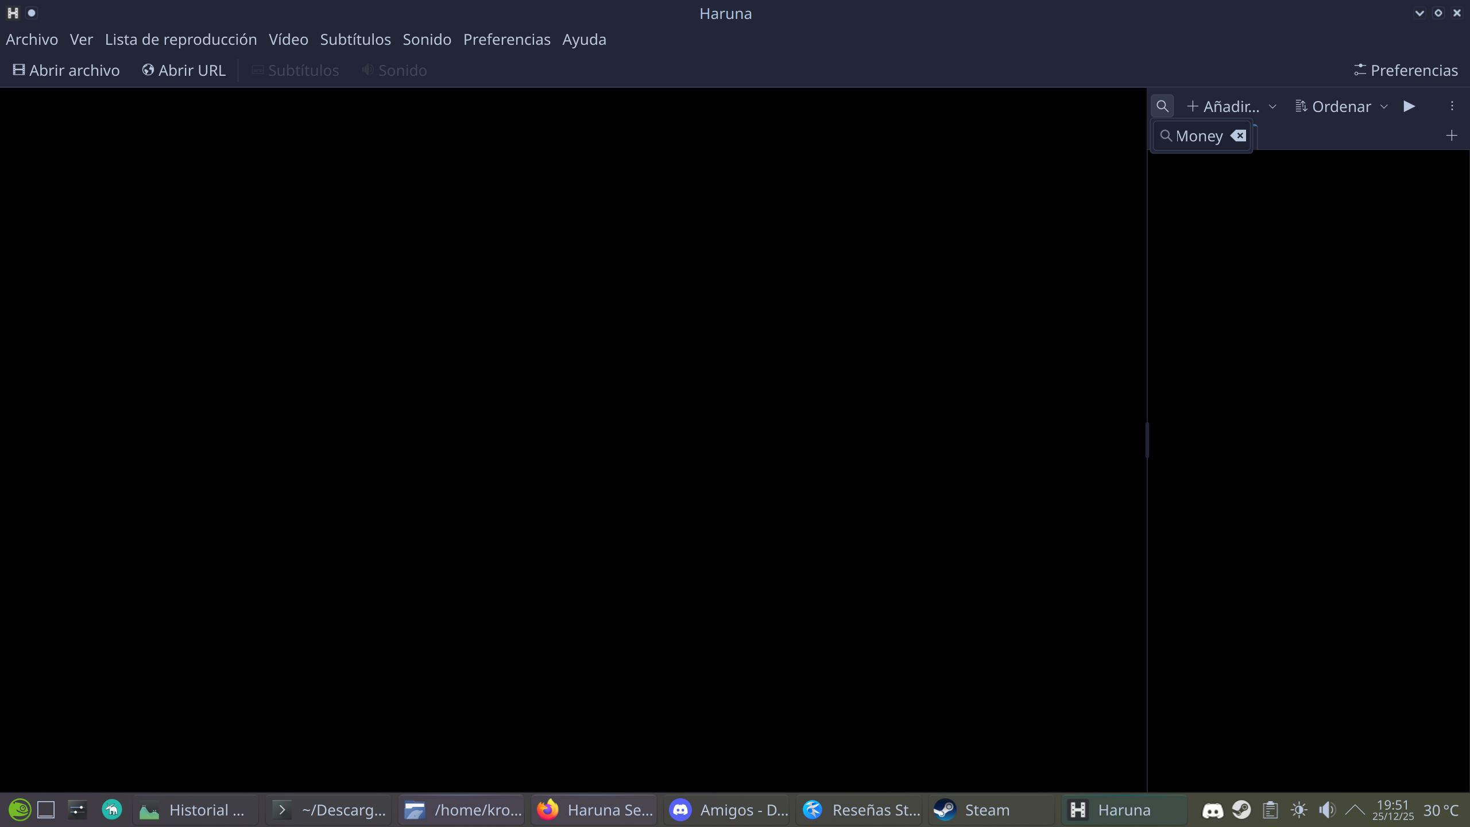Viewport: 1470px width, 827px height.
Task: Open Preferencias from the toolbar
Action: [x=1405, y=70]
